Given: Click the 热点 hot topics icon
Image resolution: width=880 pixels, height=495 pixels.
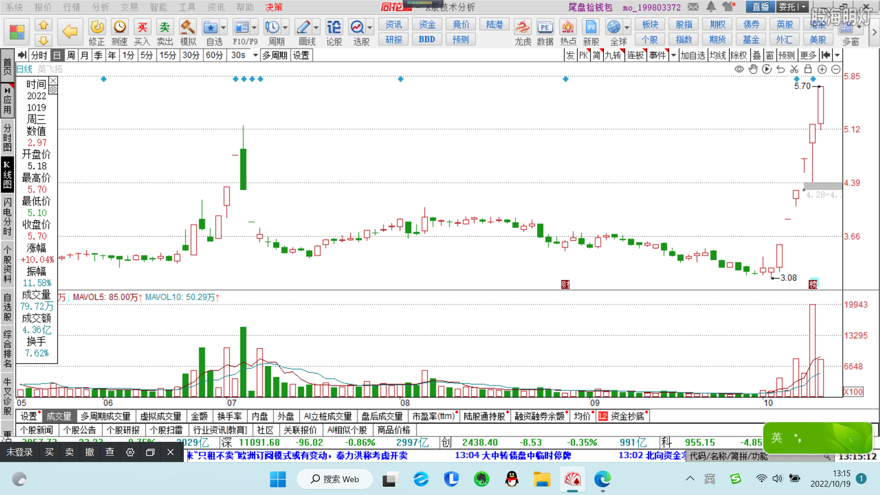Looking at the screenshot, I should pos(568,32).
